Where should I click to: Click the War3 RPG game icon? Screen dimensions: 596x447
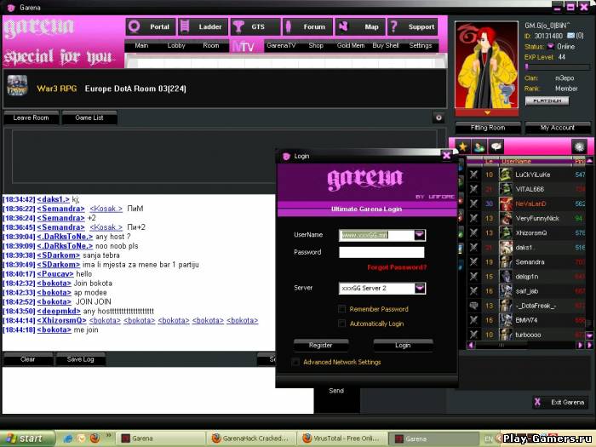[x=17, y=85]
